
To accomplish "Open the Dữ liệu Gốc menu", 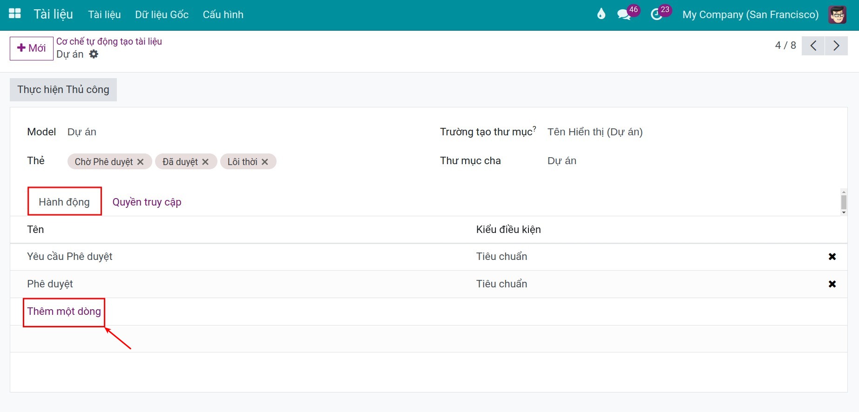I will click(x=162, y=14).
